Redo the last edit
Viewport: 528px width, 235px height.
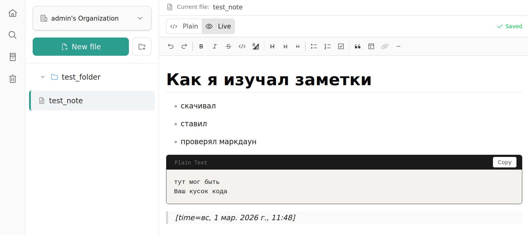(184, 46)
